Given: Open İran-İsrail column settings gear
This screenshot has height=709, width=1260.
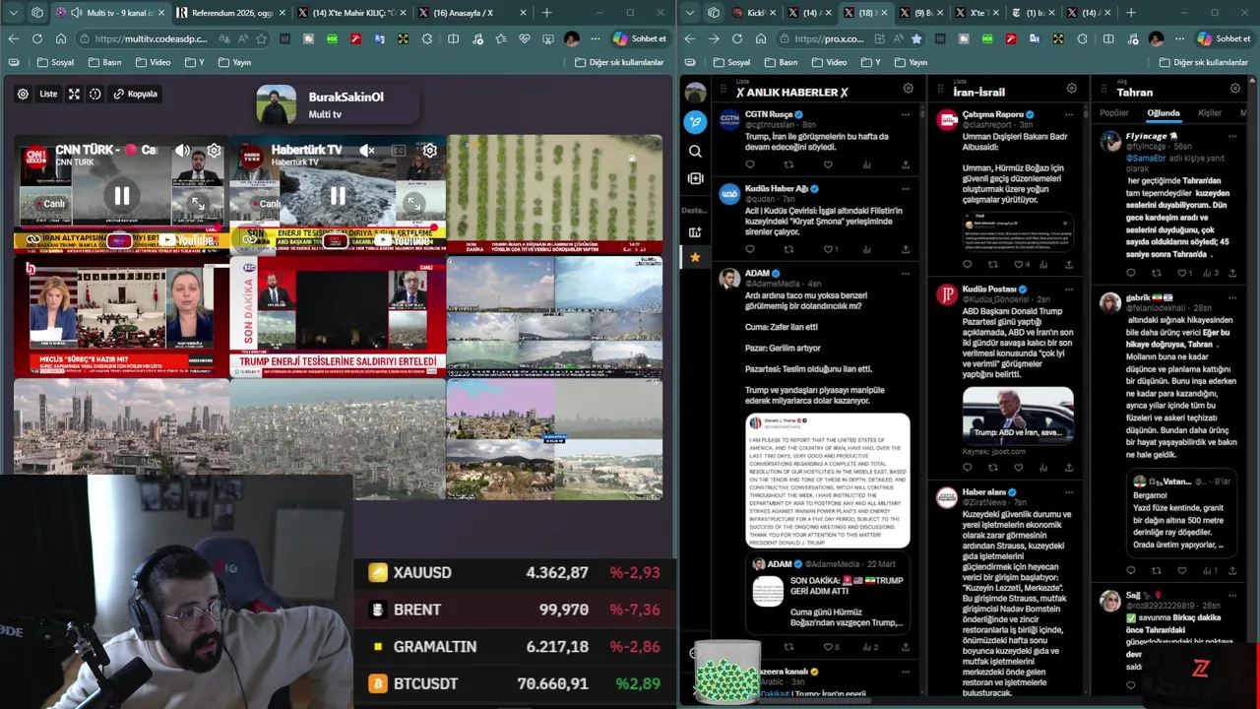Looking at the screenshot, I should click(x=1072, y=89).
